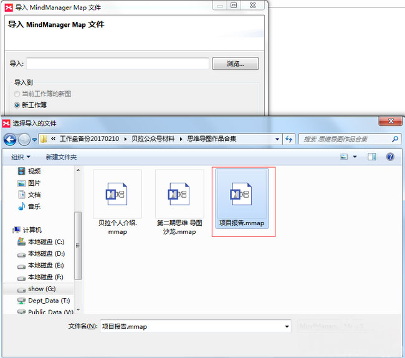Select file 项目报告.mmap

(242, 199)
